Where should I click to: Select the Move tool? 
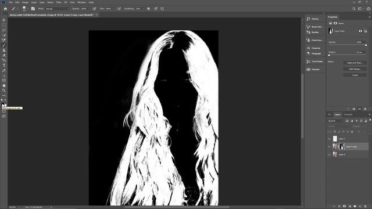pyautogui.click(x=4, y=20)
